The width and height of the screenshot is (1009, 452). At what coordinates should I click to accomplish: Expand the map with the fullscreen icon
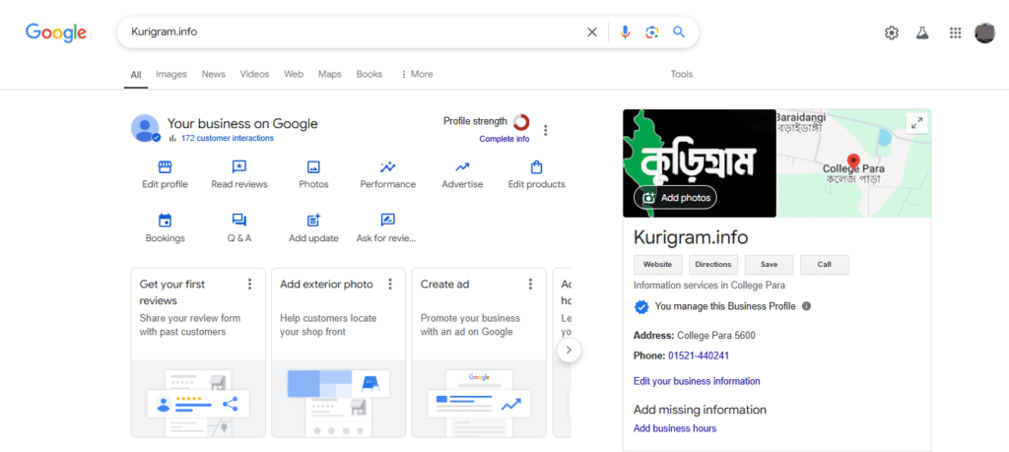[x=917, y=123]
